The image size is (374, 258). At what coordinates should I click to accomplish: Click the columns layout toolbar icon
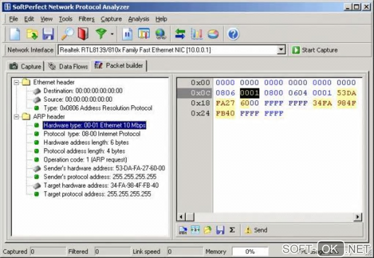coord(144,34)
